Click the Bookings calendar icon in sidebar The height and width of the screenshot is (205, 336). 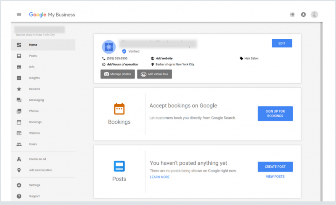point(19,122)
